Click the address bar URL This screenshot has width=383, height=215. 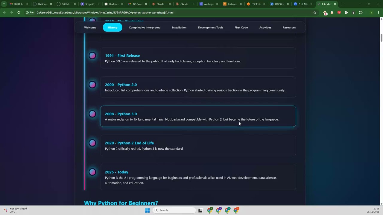(x=105, y=13)
